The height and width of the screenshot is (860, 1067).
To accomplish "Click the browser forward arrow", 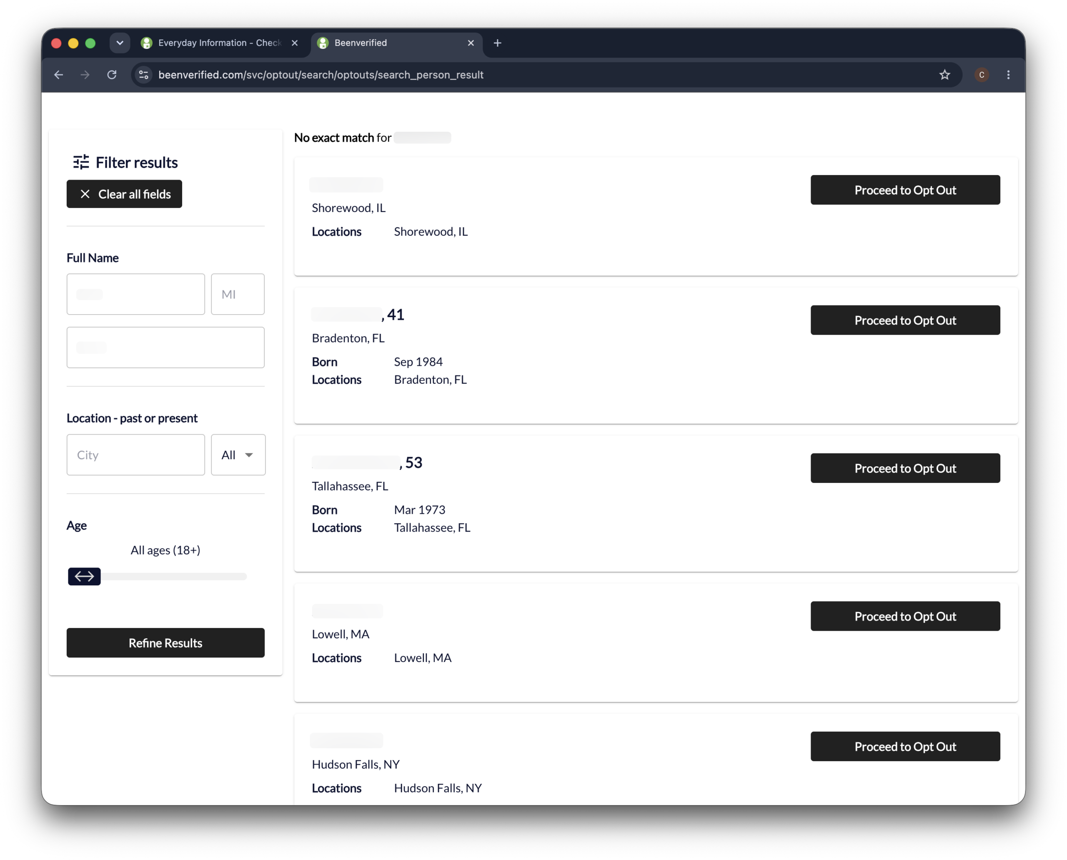I will (85, 75).
